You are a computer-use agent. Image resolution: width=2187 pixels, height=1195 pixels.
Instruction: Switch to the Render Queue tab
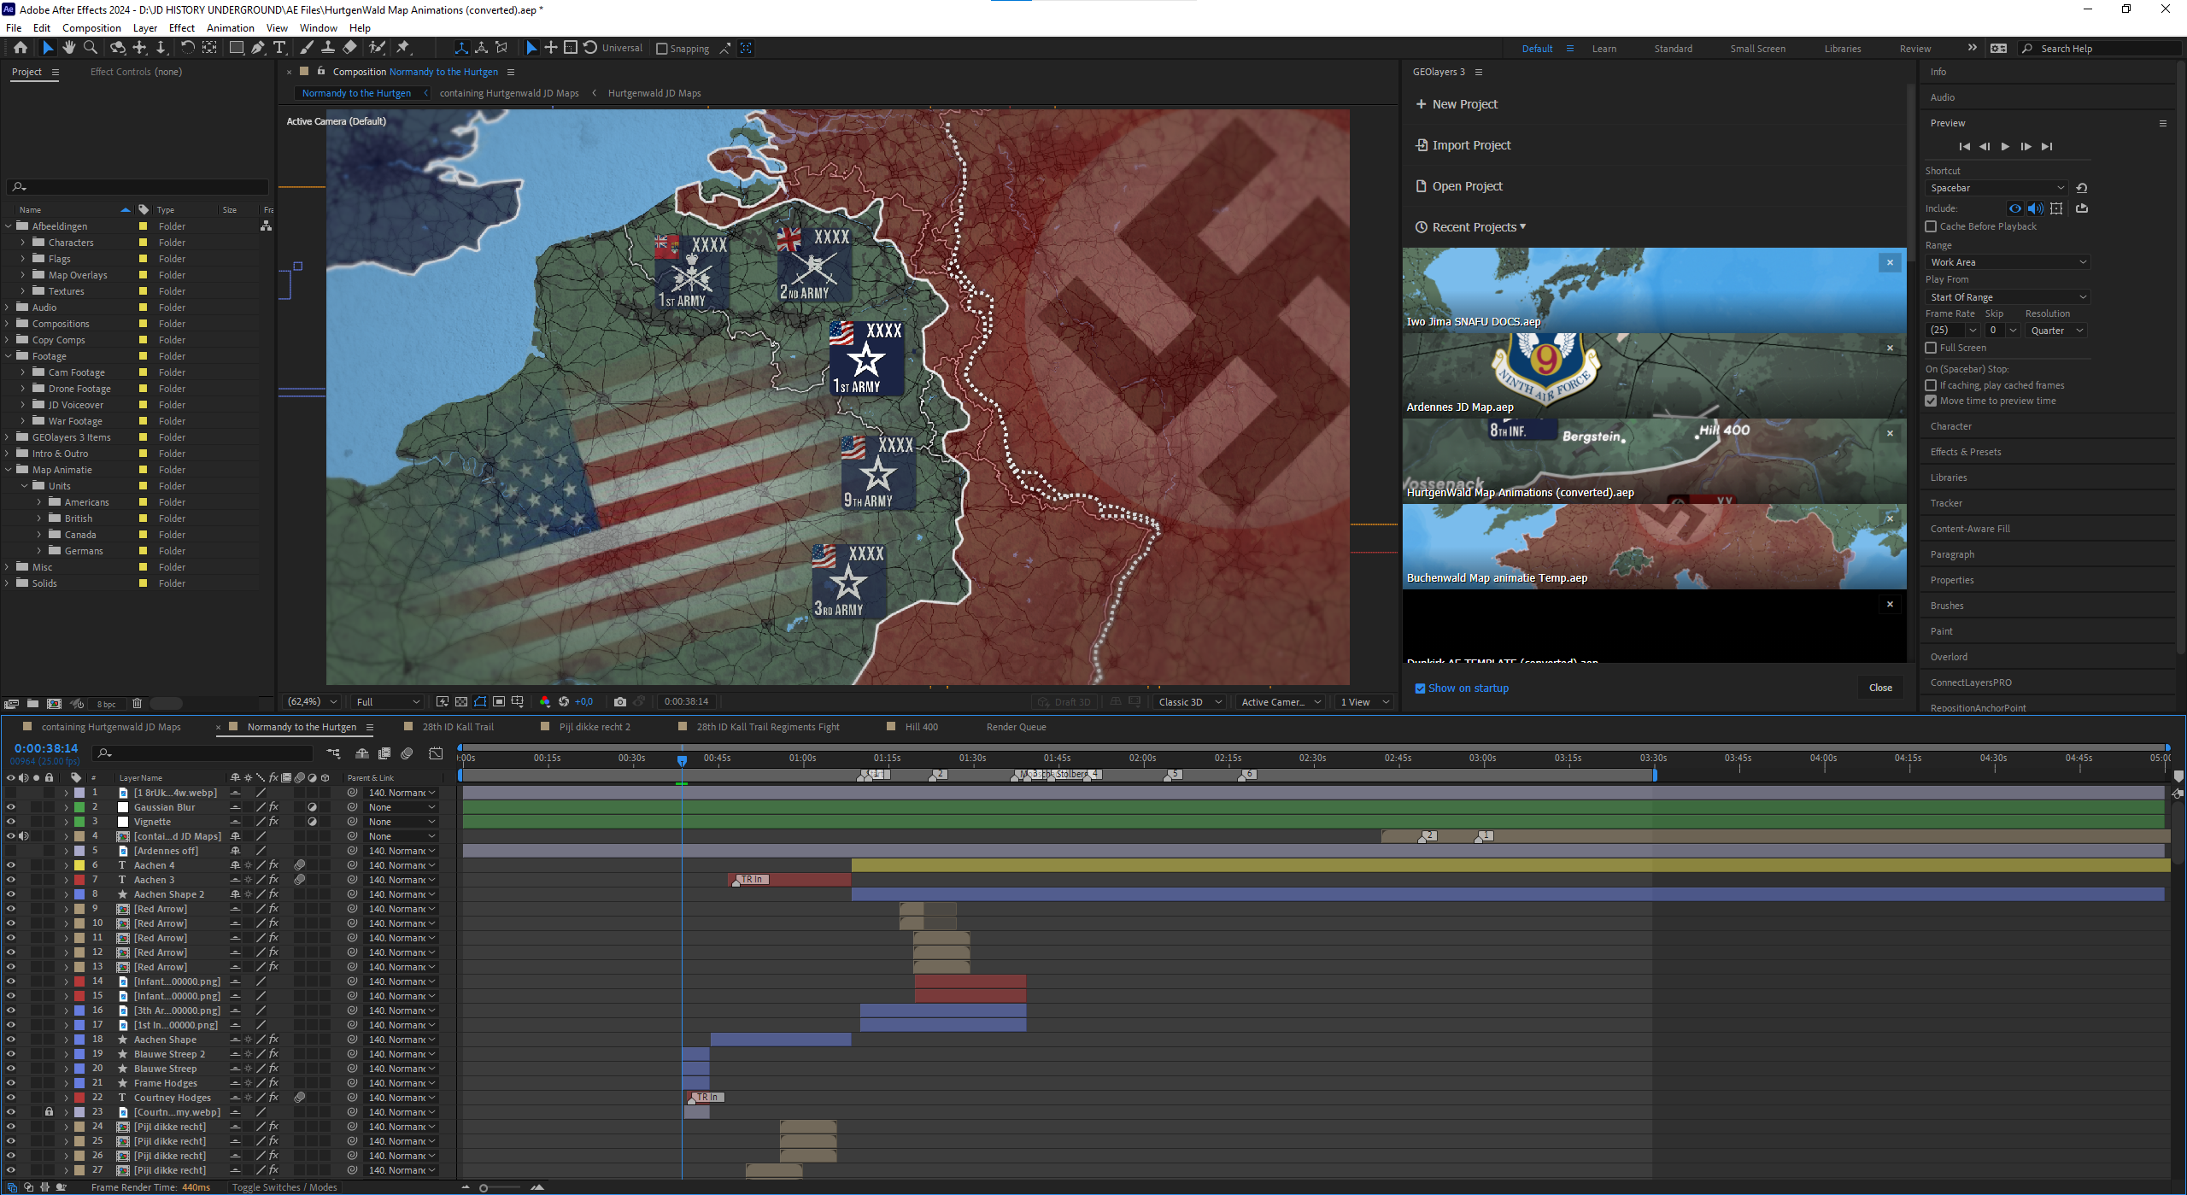click(1016, 727)
